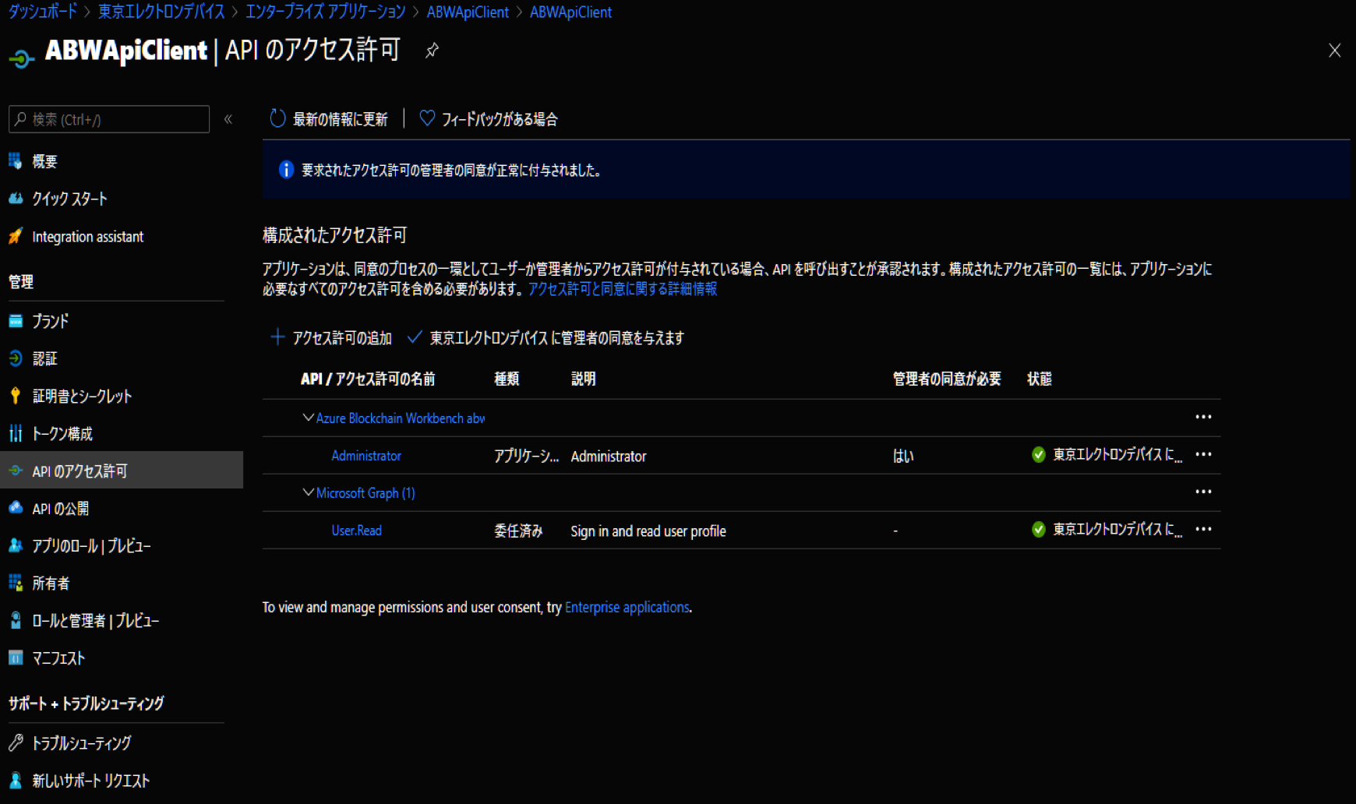Screen dimensions: 1356x804
Task: Click the 概要 overview icon in the sidebar
Action: tap(16, 161)
